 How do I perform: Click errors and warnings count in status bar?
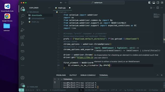click(30, 90)
